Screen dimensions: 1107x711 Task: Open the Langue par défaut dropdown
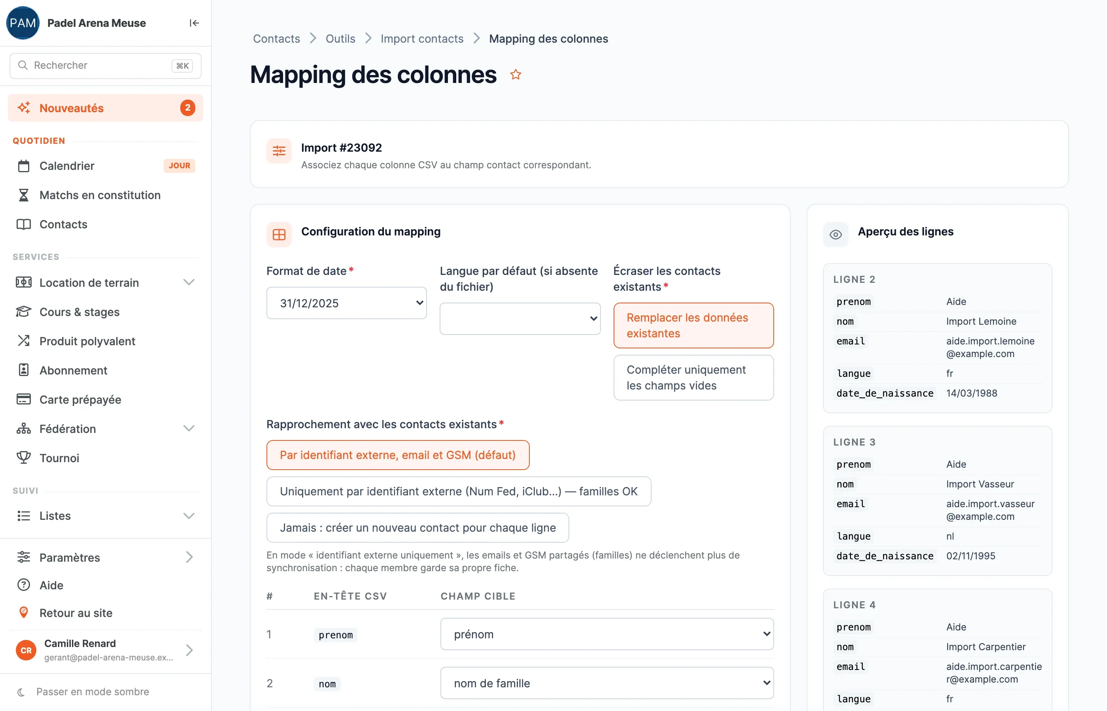(520, 319)
